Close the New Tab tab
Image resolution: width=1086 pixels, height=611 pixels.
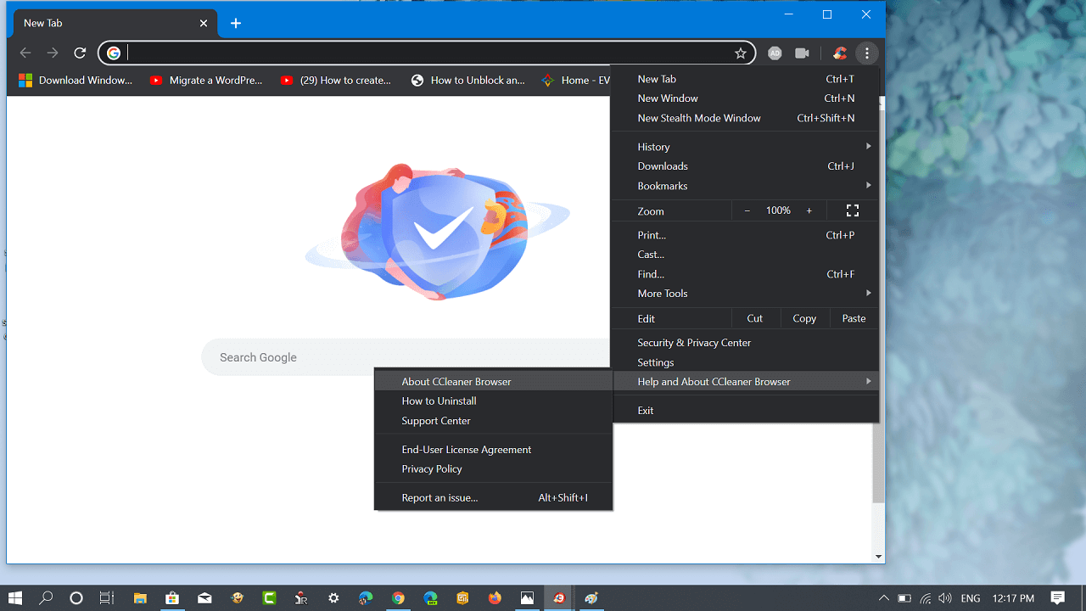[x=204, y=23]
